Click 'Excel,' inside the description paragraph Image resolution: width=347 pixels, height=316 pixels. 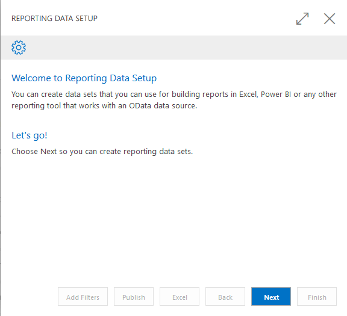click(249, 94)
